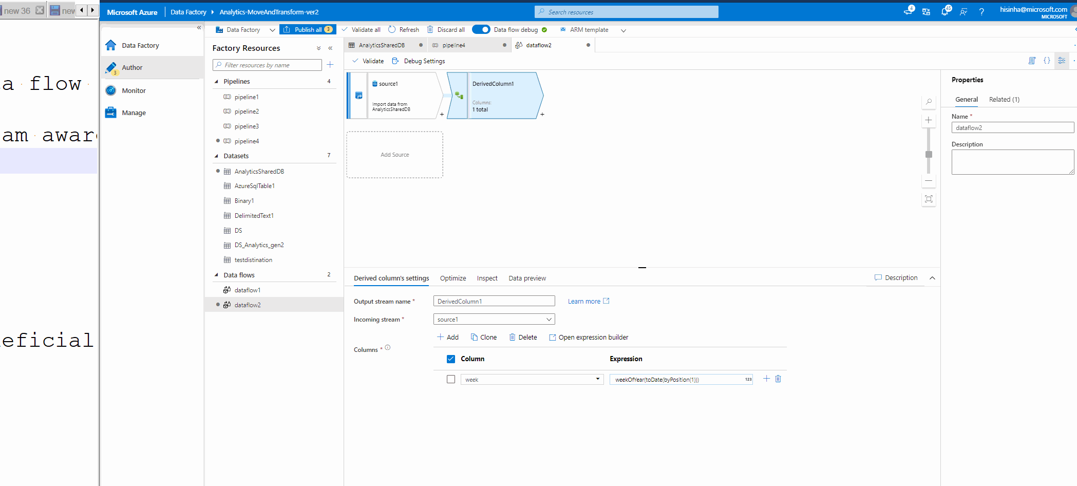Image resolution: width=1077 pixels, height=486 pixels.
Task: Zoom out on the data flow canvas
Action: (929, 181)
